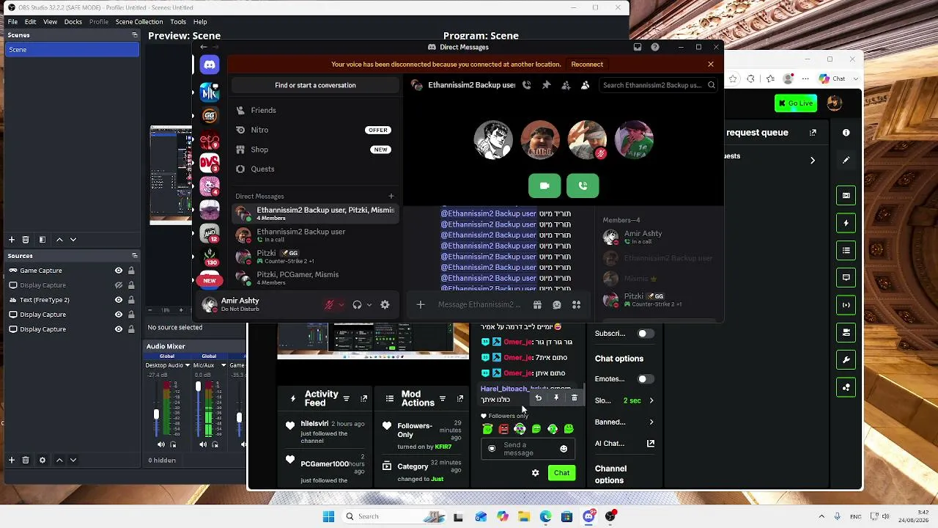
Task: Open Pitzki direct message in DM list
Action: click(315, 257)
